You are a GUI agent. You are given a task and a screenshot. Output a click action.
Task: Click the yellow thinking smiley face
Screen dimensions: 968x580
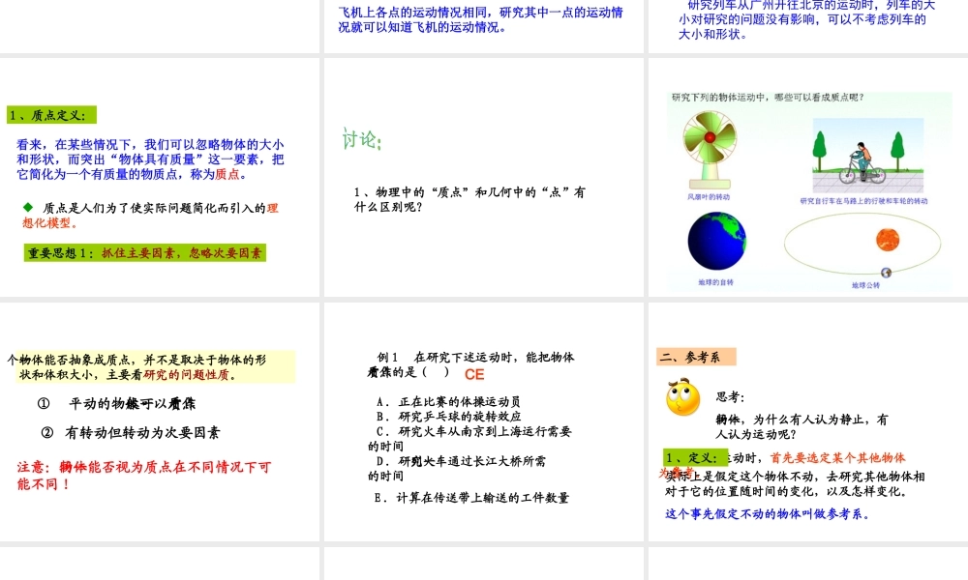pyautogui.click(x=682, y=397)
